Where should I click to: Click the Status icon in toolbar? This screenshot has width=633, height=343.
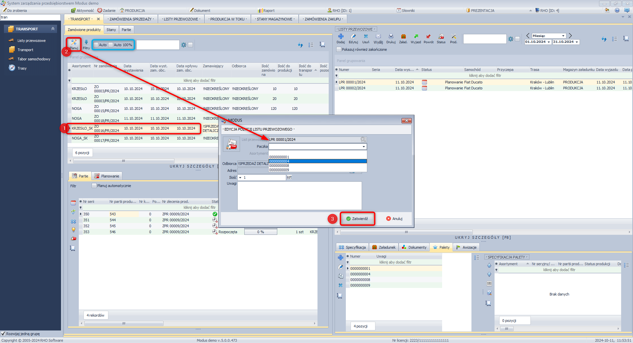pos(441,37)
